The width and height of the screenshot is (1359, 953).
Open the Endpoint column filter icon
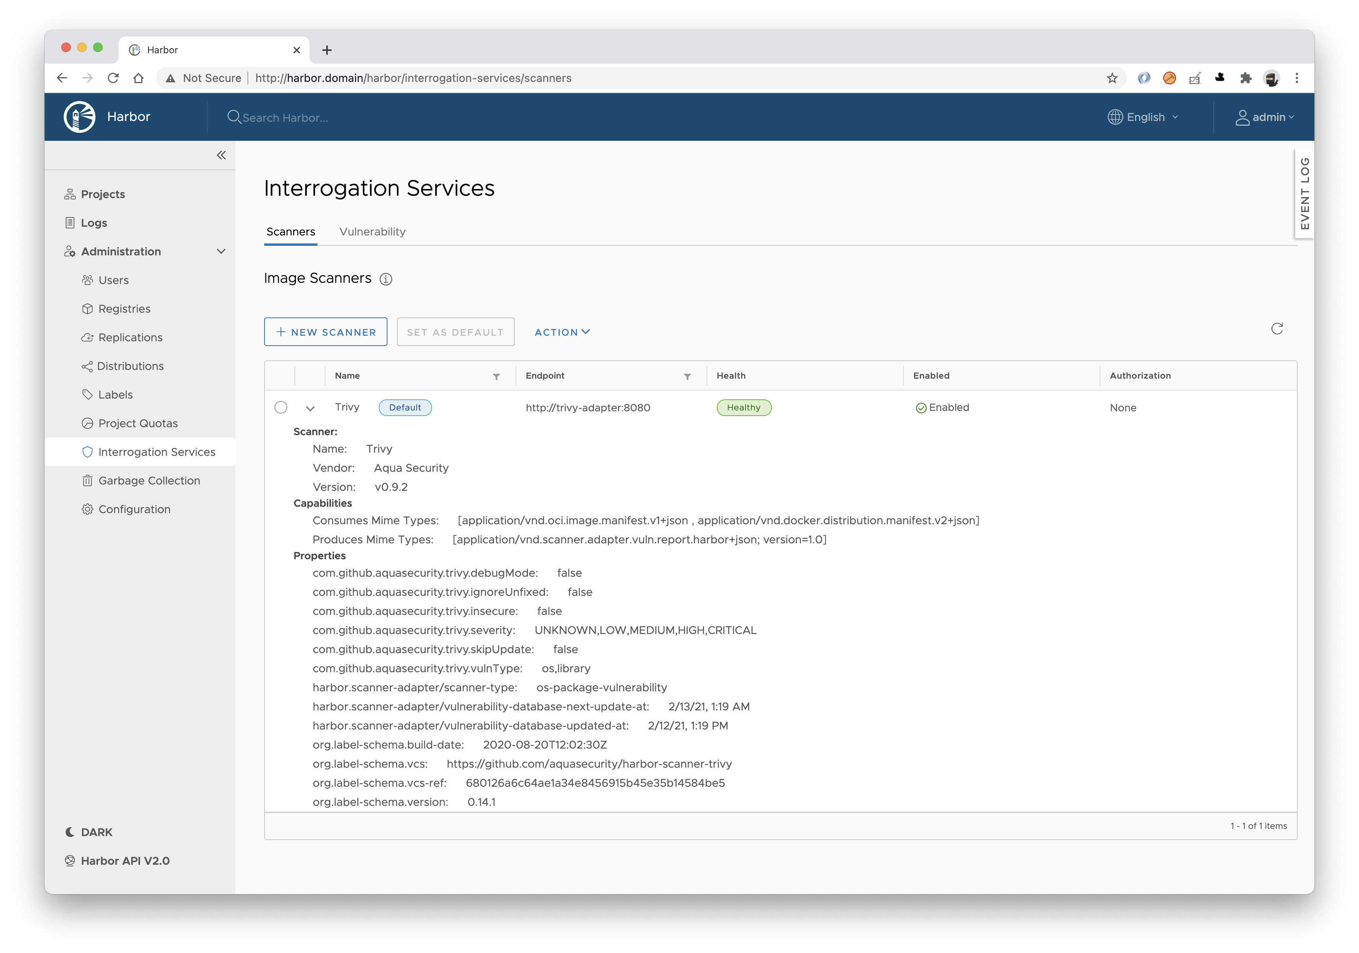(687, 376)
